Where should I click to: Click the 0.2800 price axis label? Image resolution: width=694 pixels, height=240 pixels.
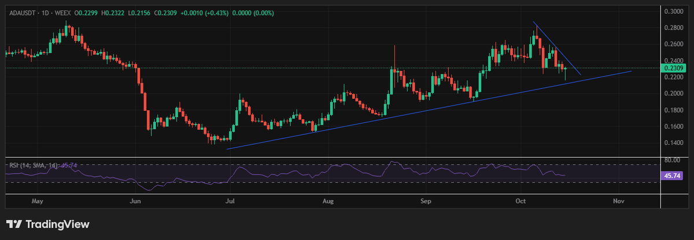pyautogui.click(x=674, y=27)
